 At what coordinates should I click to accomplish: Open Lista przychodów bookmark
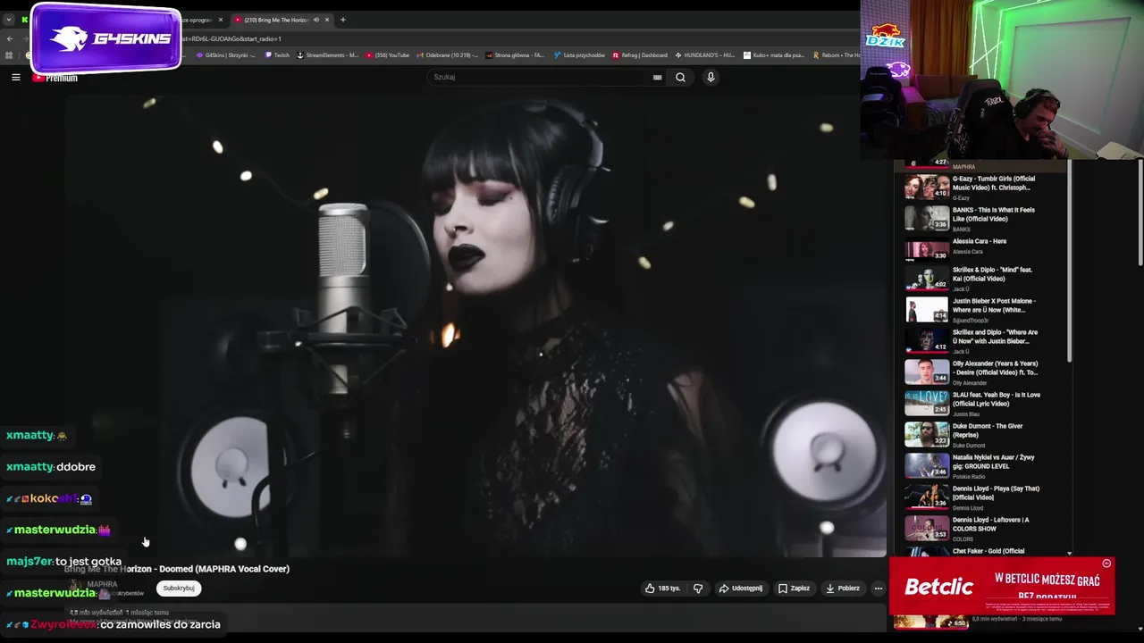pos(579,55)
